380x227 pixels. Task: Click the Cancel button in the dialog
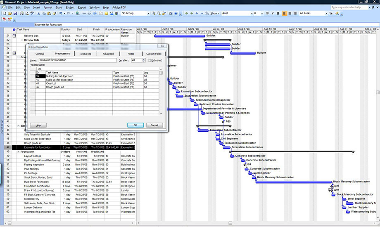(x=154, y=125)
